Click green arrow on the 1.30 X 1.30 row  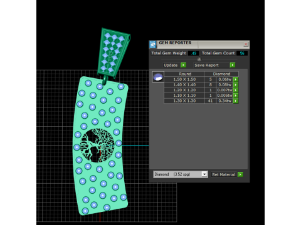coord(236,101)
